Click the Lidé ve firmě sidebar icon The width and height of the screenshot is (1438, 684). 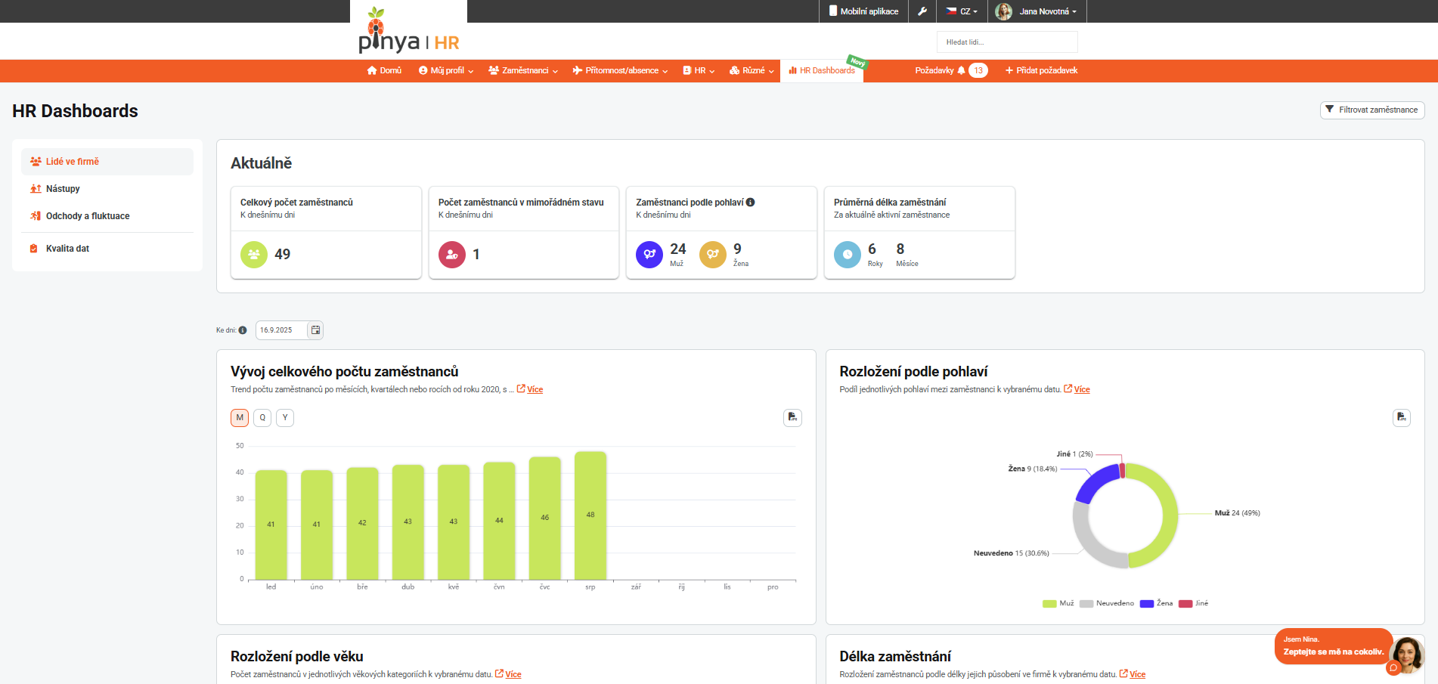coord(36,162)
